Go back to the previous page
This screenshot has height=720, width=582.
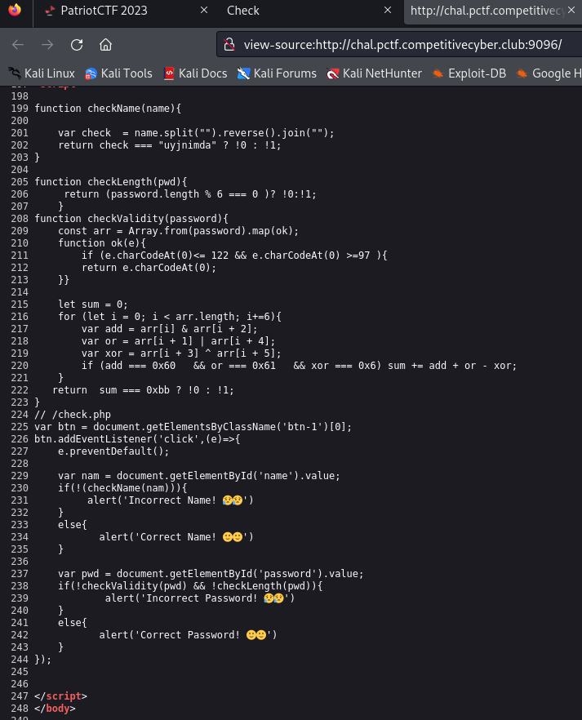click(x=18, y=45)
